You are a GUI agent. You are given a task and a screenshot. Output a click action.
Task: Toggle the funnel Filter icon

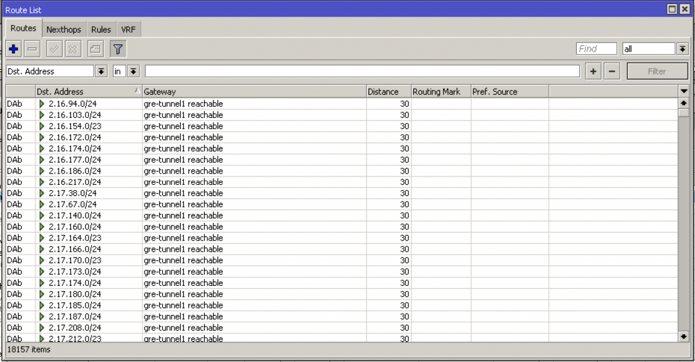click(118, 49)
